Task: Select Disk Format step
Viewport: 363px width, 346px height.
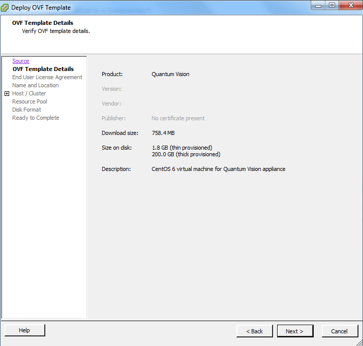Action: [26, 110]
